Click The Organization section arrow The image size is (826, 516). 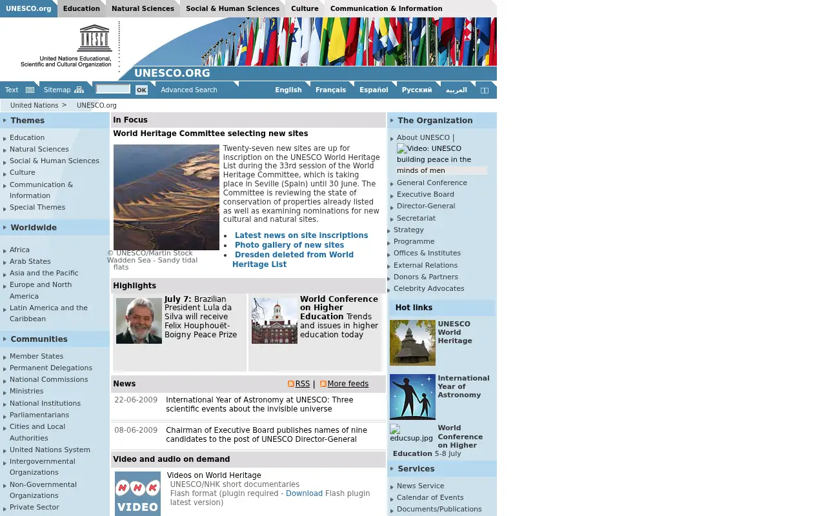pos(392,121)
